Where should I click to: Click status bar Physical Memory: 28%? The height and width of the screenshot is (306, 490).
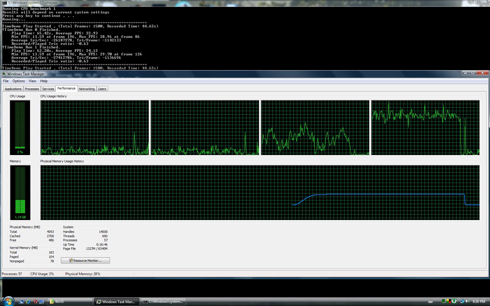(83, 274)
